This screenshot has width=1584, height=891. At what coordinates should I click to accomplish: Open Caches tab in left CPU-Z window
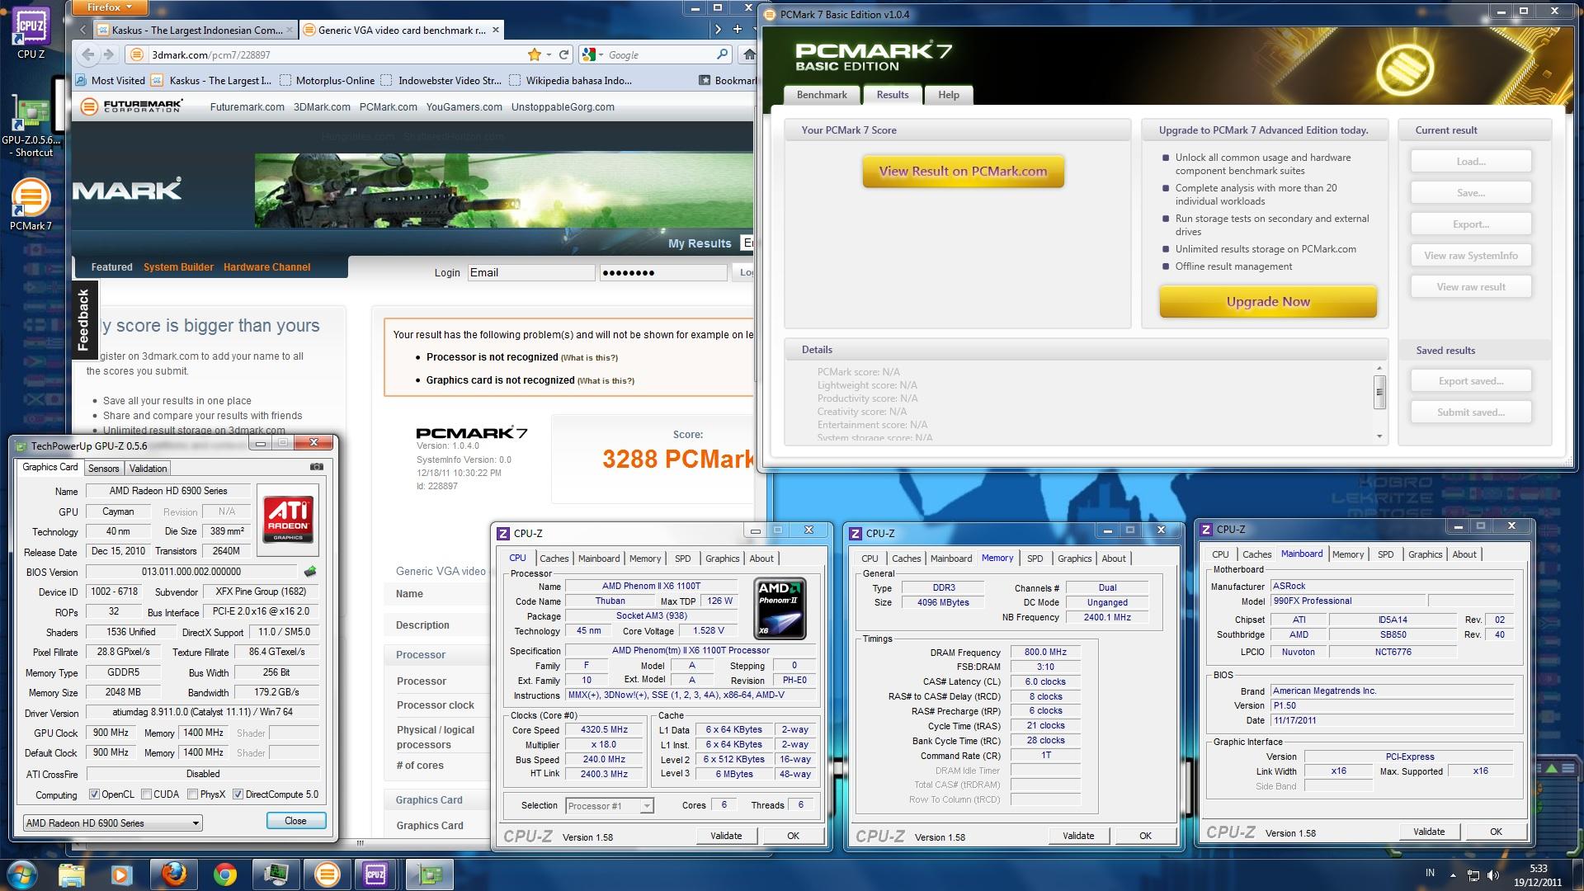tap(554, 559)
